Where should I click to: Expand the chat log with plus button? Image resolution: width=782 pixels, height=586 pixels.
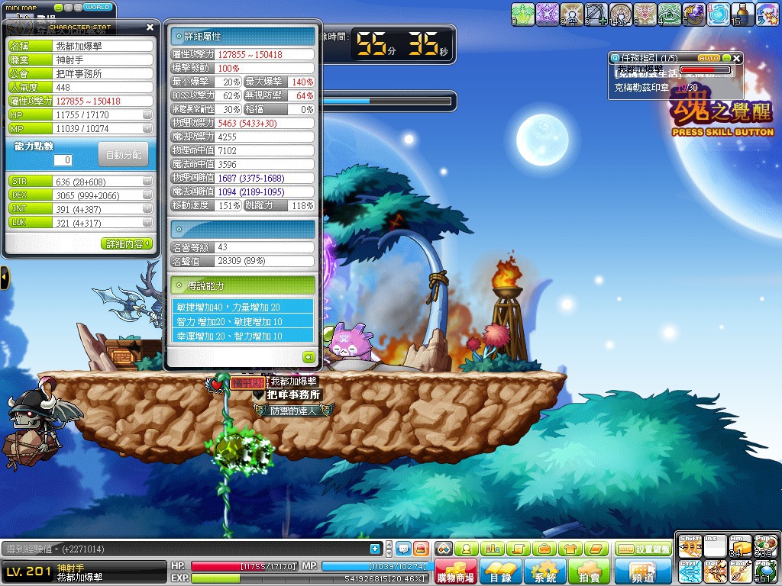(x=375, y=549)
